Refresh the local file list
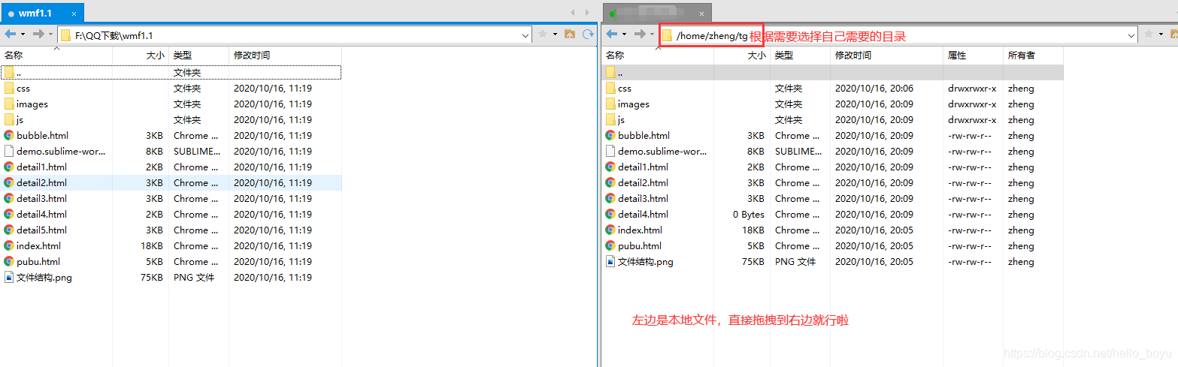 pos(588,35)
